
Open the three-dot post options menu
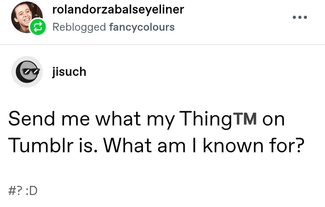[300, 17]
